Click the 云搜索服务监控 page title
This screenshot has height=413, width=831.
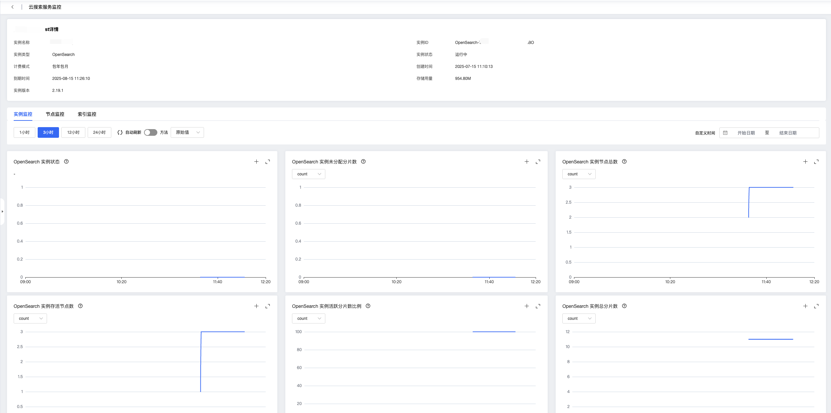tap(45, 7)
